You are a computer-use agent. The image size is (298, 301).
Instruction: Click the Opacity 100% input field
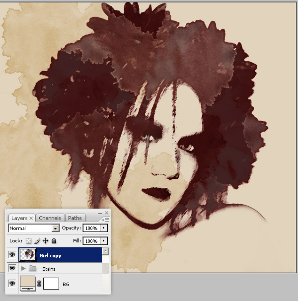click(x=91, y=228)
